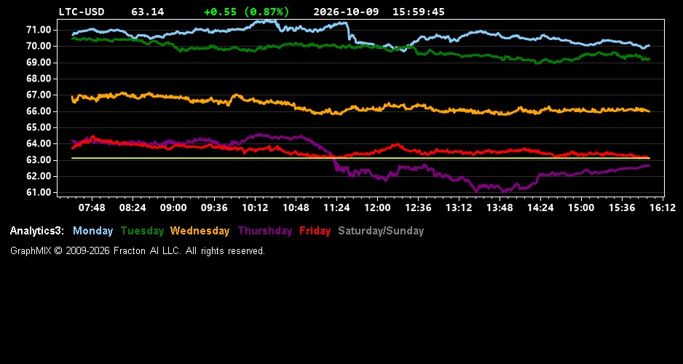The image size is (683, 364).
Task: Toggle the Thurshday legend entry
Action: point(265,232)
